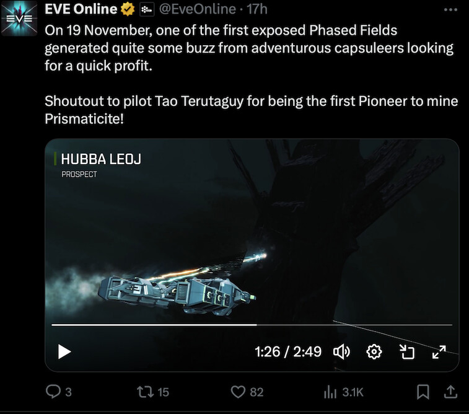Click the affiliate badge beside verified checkmark

147,9
